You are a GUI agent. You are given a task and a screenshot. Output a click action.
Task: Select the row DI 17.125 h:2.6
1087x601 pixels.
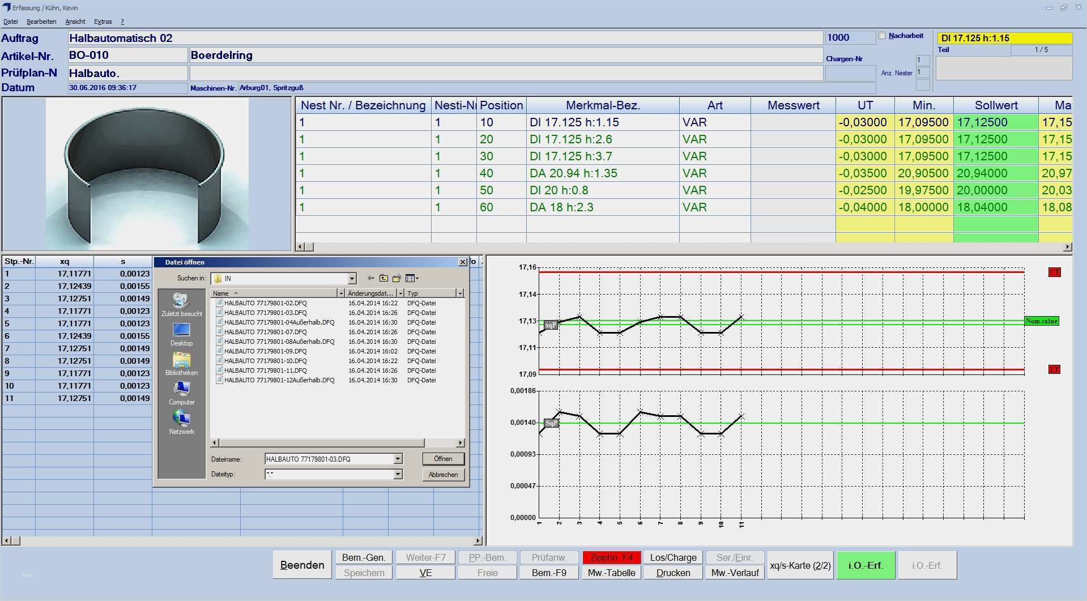tap(684, 139)
